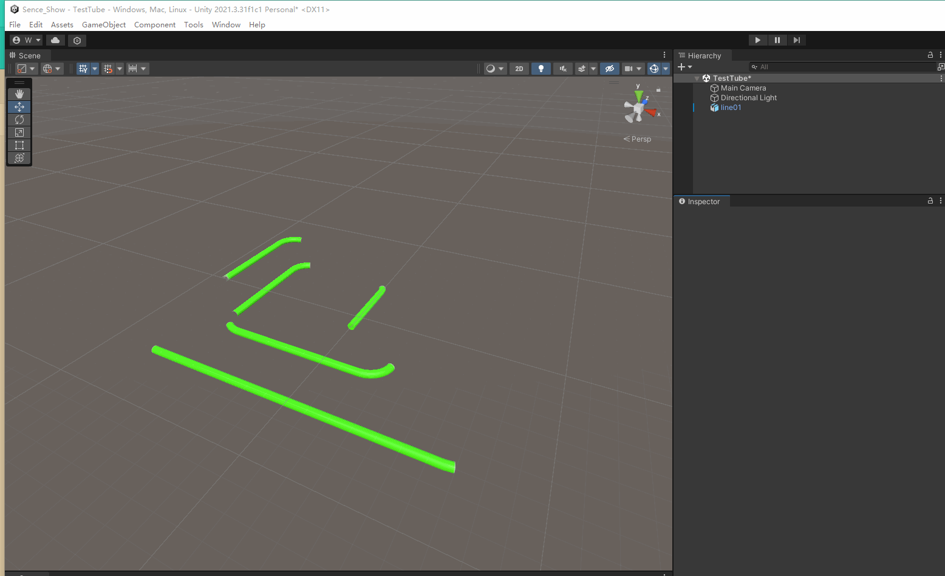Click the Step forward button
The image size is (945, 576).
click(796, 40)
